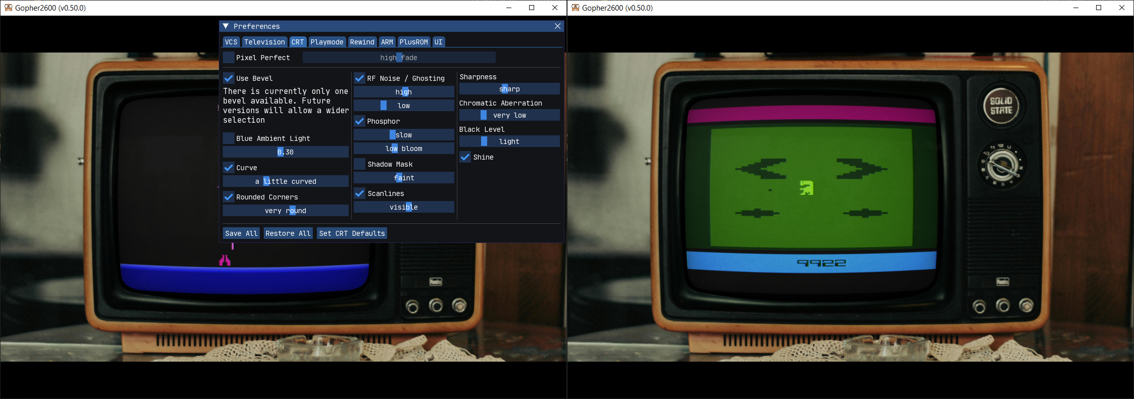Image resolution: width=1134 pixels, height=399 pixels.
Task: Enable Blue Ambient Light checkbox
Action: click(x=229, y=138)
